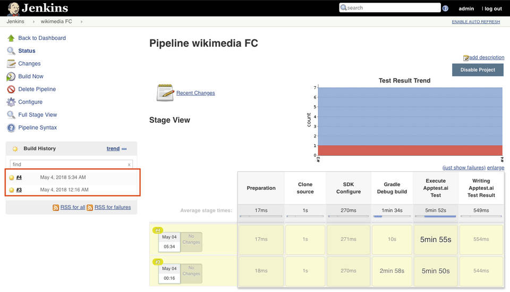Show just failures in test trend
510x292 pixels.
click(x=464, y=168)
